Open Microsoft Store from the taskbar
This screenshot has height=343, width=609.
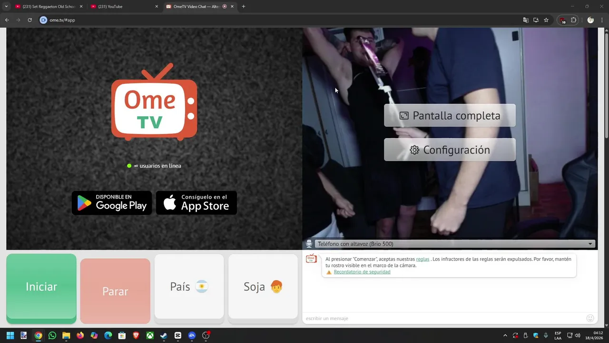point(122,335)
